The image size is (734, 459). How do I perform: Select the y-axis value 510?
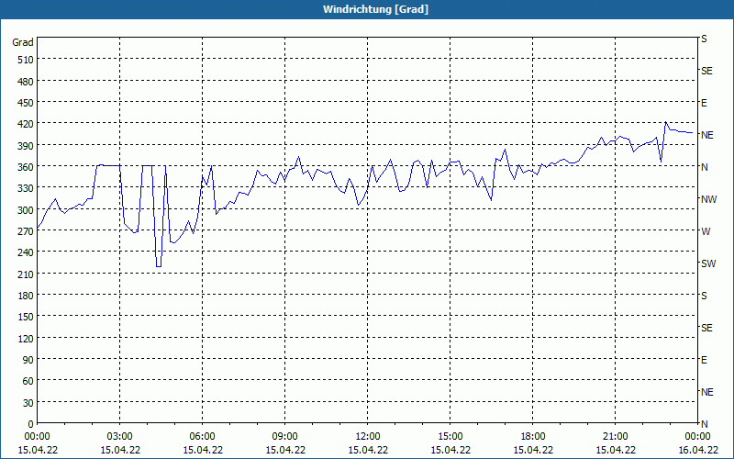coord(26,60)
